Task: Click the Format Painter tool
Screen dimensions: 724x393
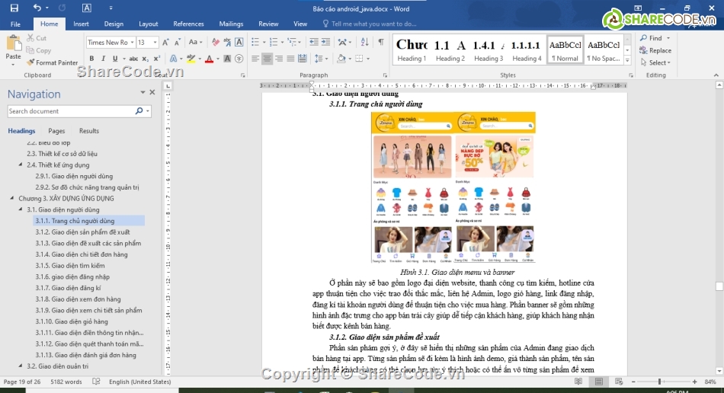Action: pos(52,62)
